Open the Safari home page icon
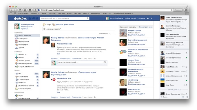197x110 pixels. click(x=25, y=10)
